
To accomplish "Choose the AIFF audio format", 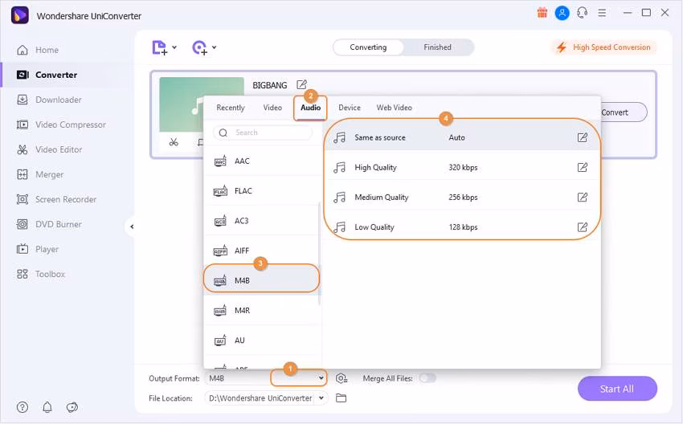I will (262, 251).
